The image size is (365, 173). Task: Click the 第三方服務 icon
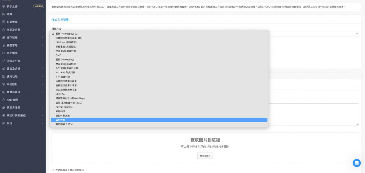point(3,108)
